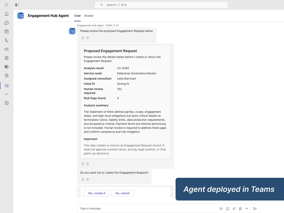This screenshot has width=284, height=213.
Task: Select the Engagement Hub Agent sidebar icon
Action: (x=7, y=85)
